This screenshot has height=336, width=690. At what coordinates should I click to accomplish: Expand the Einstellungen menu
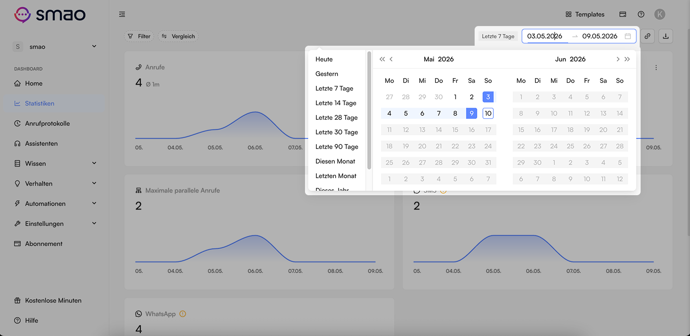[55, 224]
